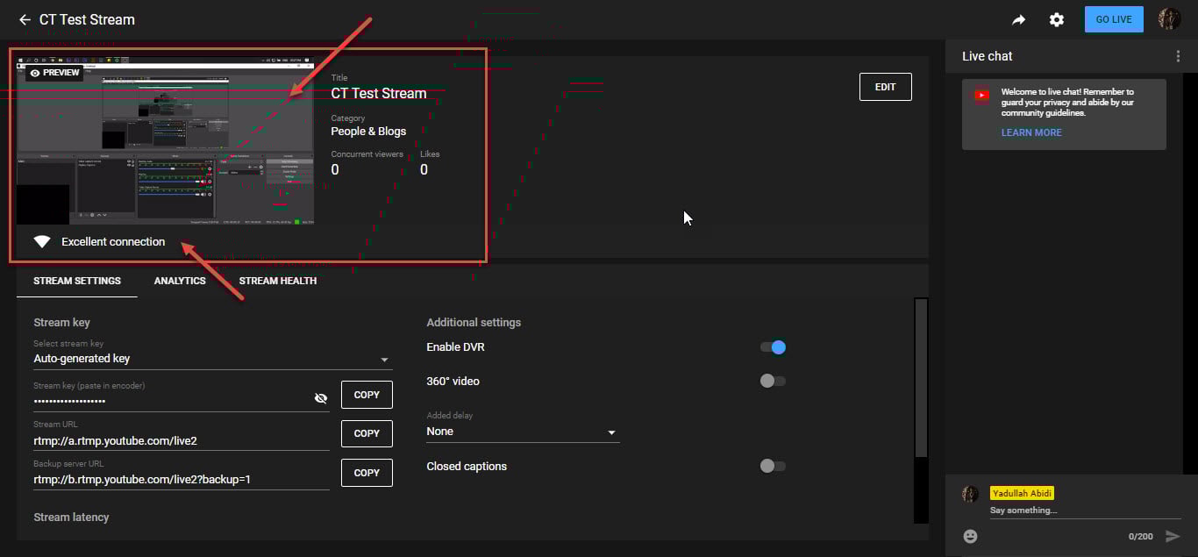
Task: Click the Likes count
Action: tap(424, 170)
